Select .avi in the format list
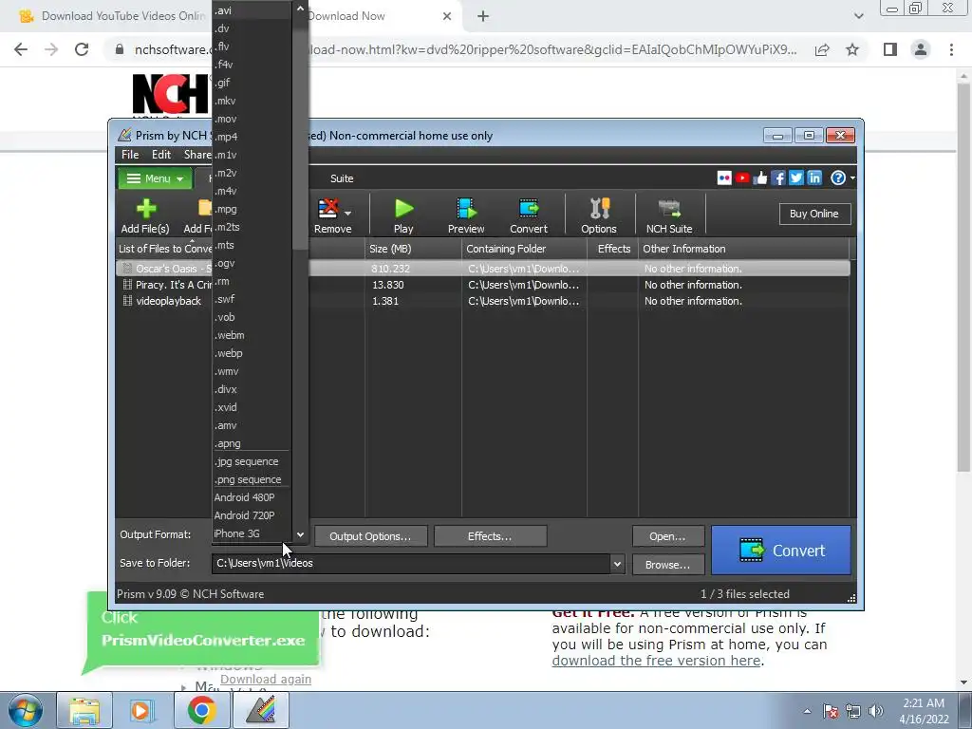This screenshot has width=972, height=729. [x=252, y=10]
